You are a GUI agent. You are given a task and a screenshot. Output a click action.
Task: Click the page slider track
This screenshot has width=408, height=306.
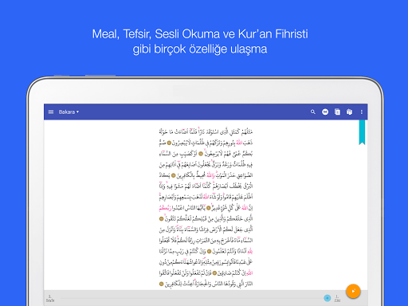tap(192, 298)
